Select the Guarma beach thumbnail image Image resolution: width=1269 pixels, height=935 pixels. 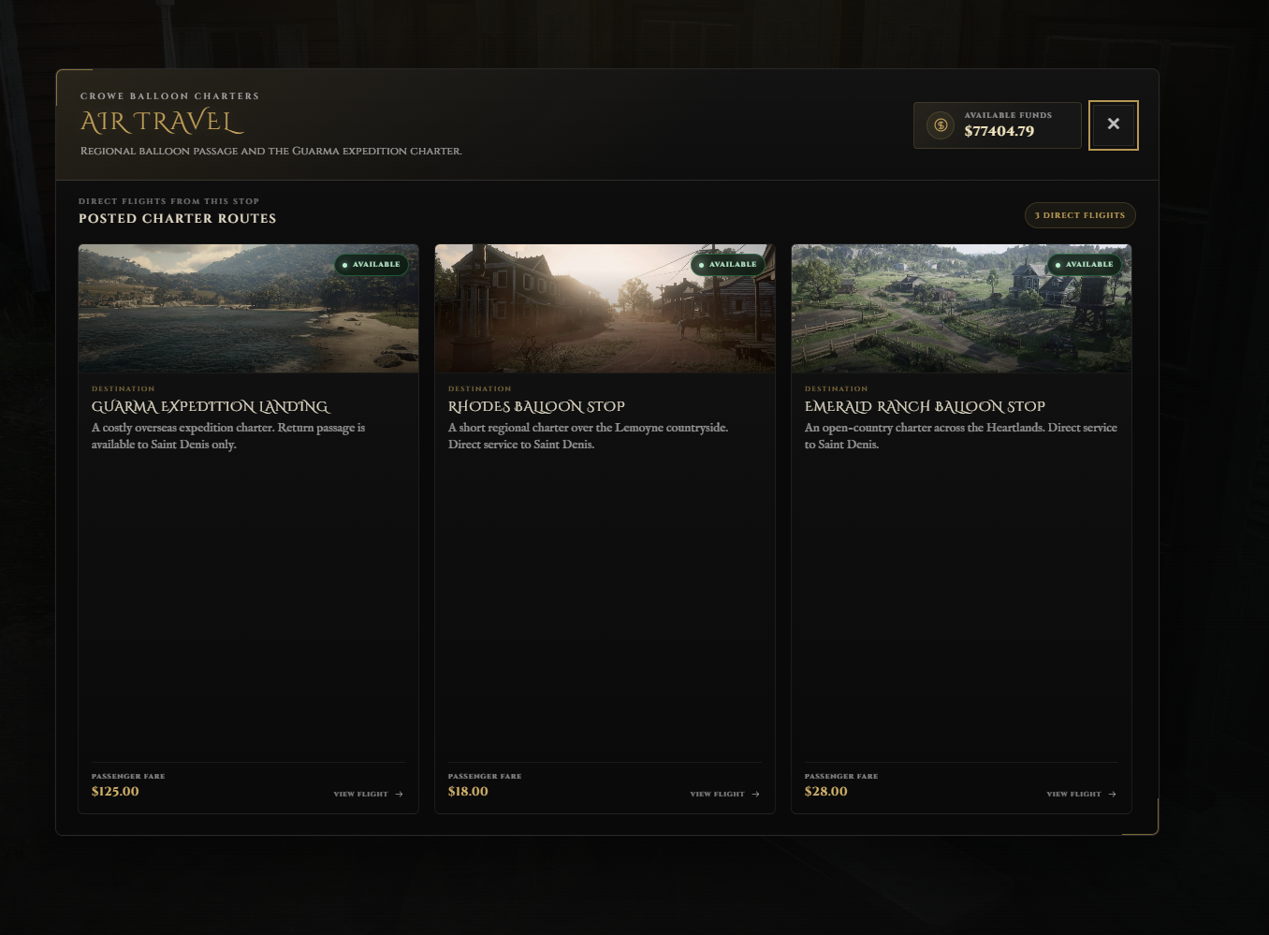click(248, 308)
